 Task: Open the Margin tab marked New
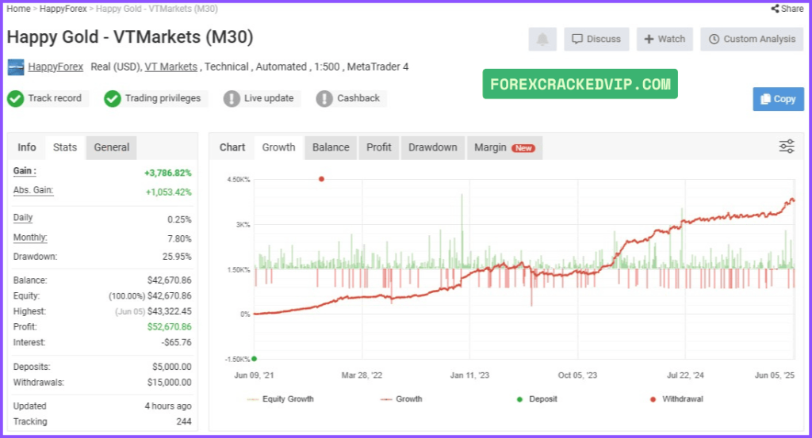(505, 147)
